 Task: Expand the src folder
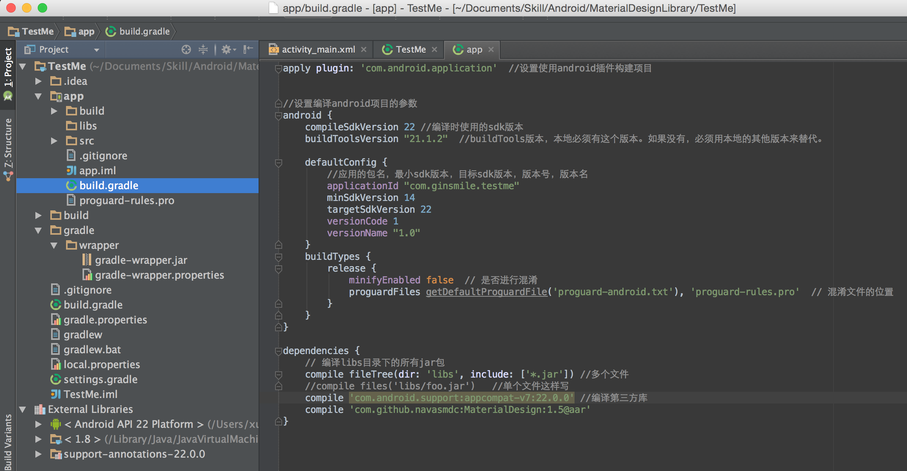click(54, 141)
